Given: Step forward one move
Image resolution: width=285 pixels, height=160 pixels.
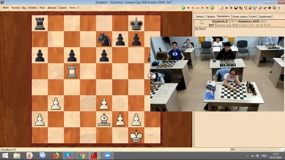Looking at the screenshot, I should tap(203, 8).
